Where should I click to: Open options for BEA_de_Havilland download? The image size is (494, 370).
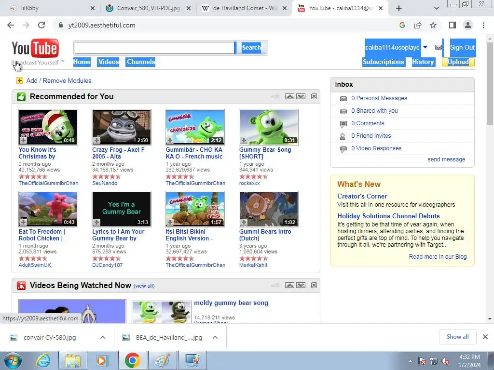pyautogui.click(x=215, y=337)
